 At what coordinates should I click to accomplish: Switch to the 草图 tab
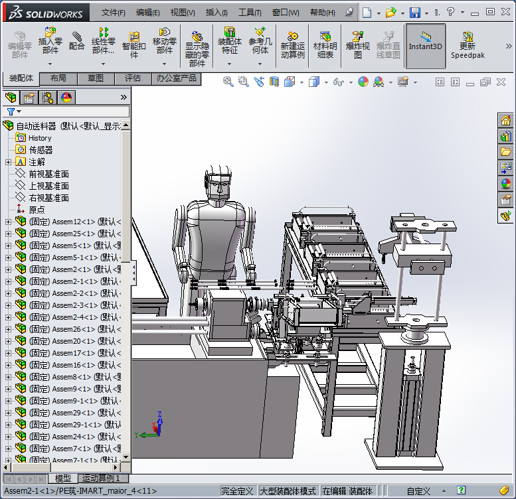point(96,78)
